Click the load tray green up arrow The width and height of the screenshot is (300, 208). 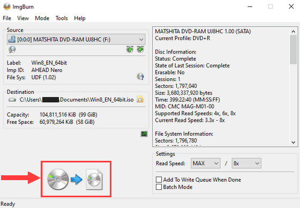tap(130, 49)
